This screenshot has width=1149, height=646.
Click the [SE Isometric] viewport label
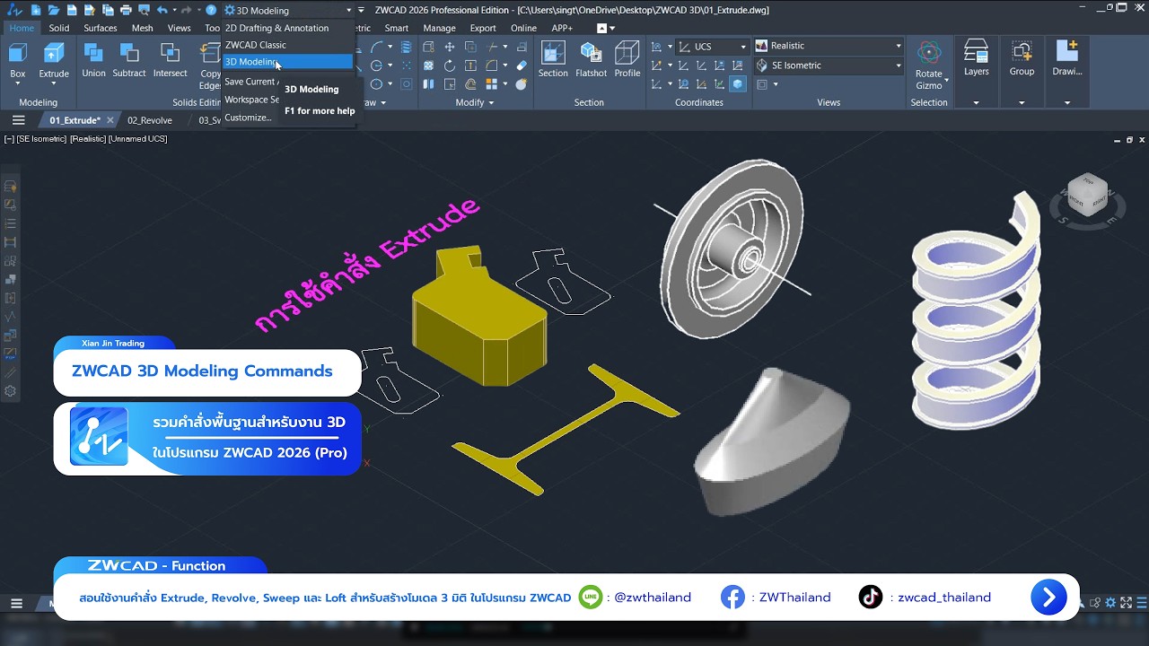(x=41, y=139)
